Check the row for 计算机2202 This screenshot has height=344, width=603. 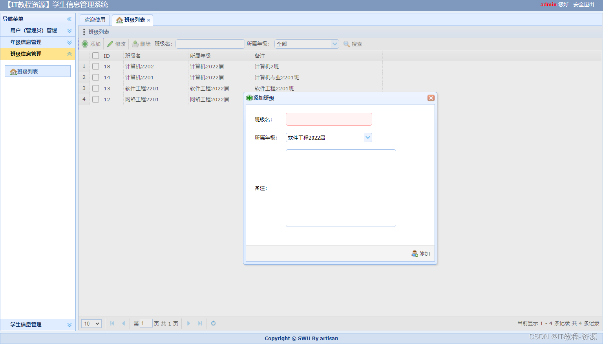coord(95,66)
